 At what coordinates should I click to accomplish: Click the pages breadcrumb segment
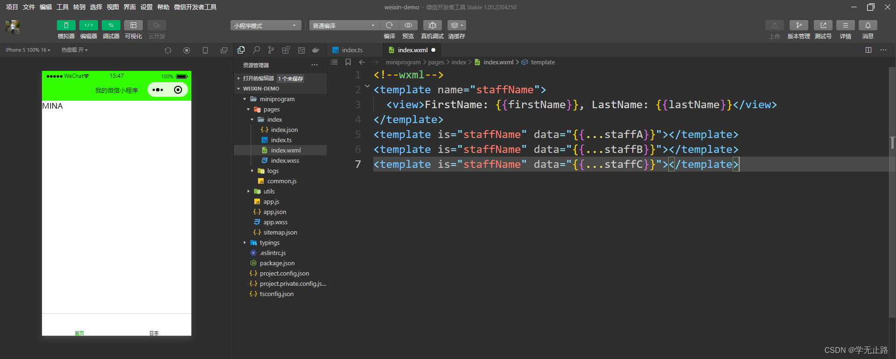point(436,62)
